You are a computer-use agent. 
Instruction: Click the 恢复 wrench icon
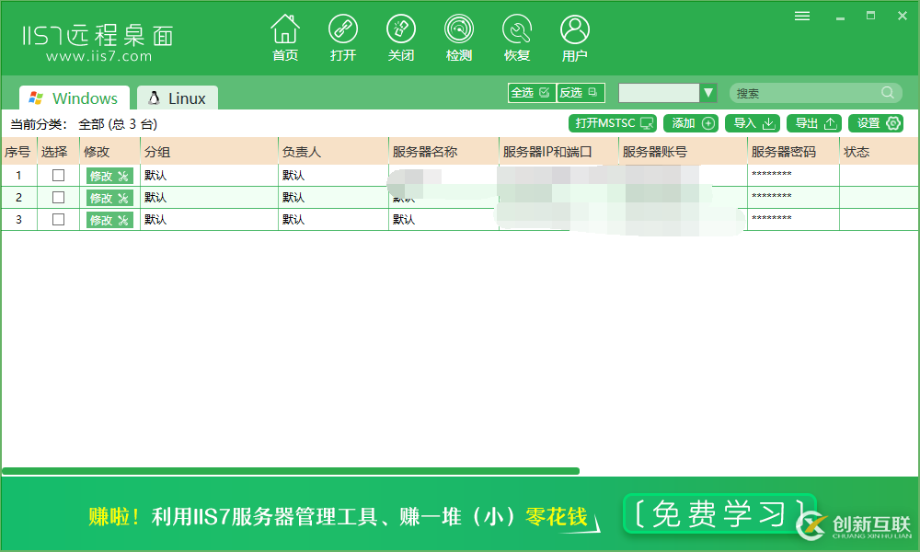click(x=517, y=31)
